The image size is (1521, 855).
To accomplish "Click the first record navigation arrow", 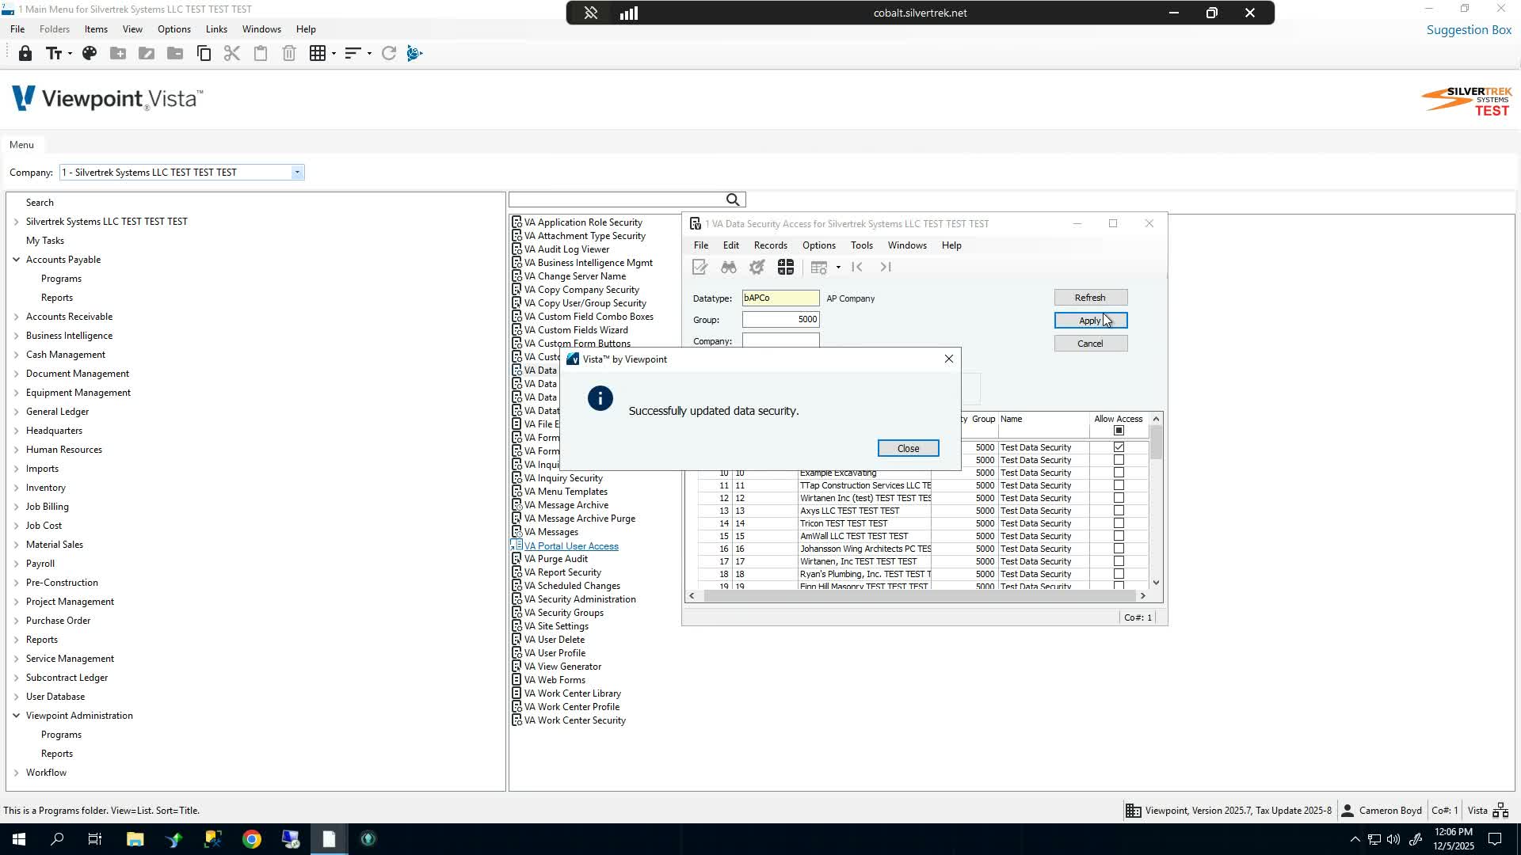I will coord(856,268).
